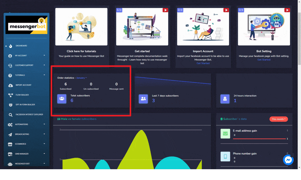Expand the Automations submenu arrow
Image resolution: width=301 pixels, height=180 pixels.
(44, 124)
